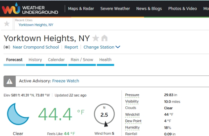Star Yorktown Heights as a favorite city
Viewport: 209px width, 136px height.
pyautogui.click(x=96, y=38)
